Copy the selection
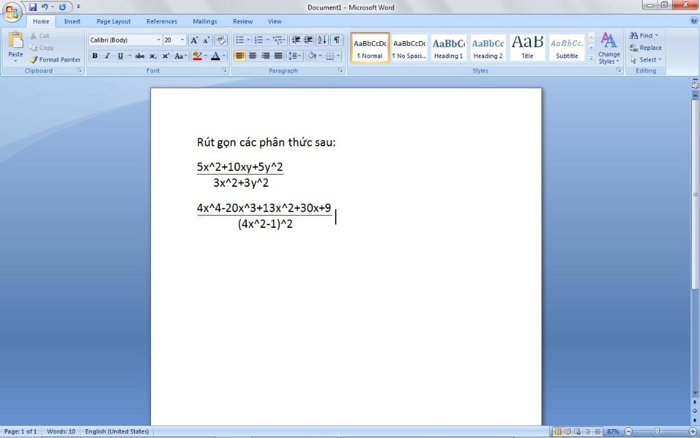This screenshot has height=438, width=700. (x=41, y=48)
